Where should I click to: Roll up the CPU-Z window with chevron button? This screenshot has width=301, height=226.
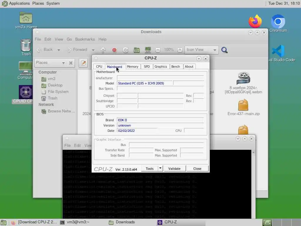[x=199, y=59]
